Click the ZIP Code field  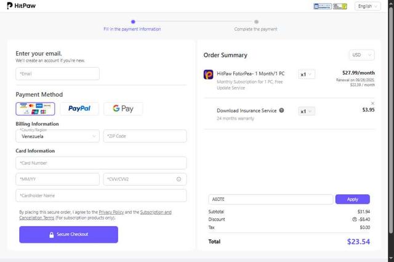click(x=145, y=136)
